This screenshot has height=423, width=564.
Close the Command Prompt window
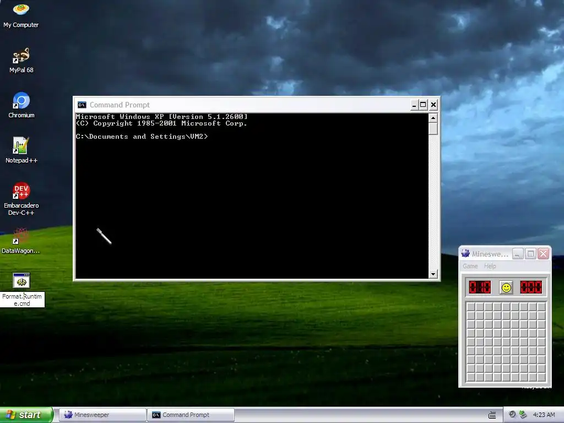click(433, 105)
